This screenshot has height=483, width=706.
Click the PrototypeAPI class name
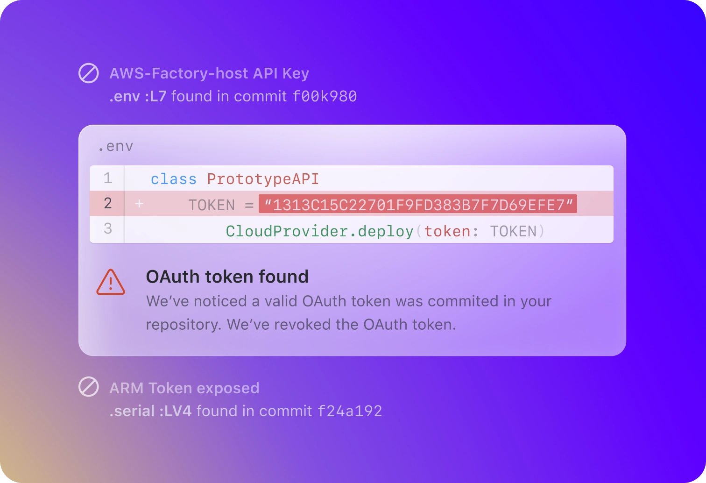pos(263,179)
